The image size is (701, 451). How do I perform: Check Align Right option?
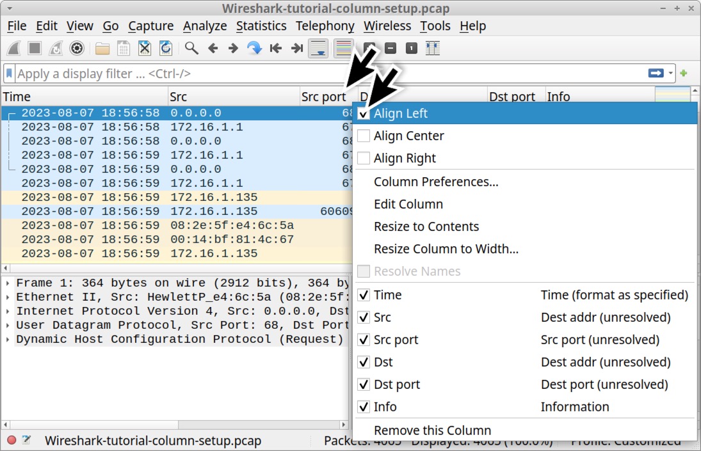coord(364,158)
